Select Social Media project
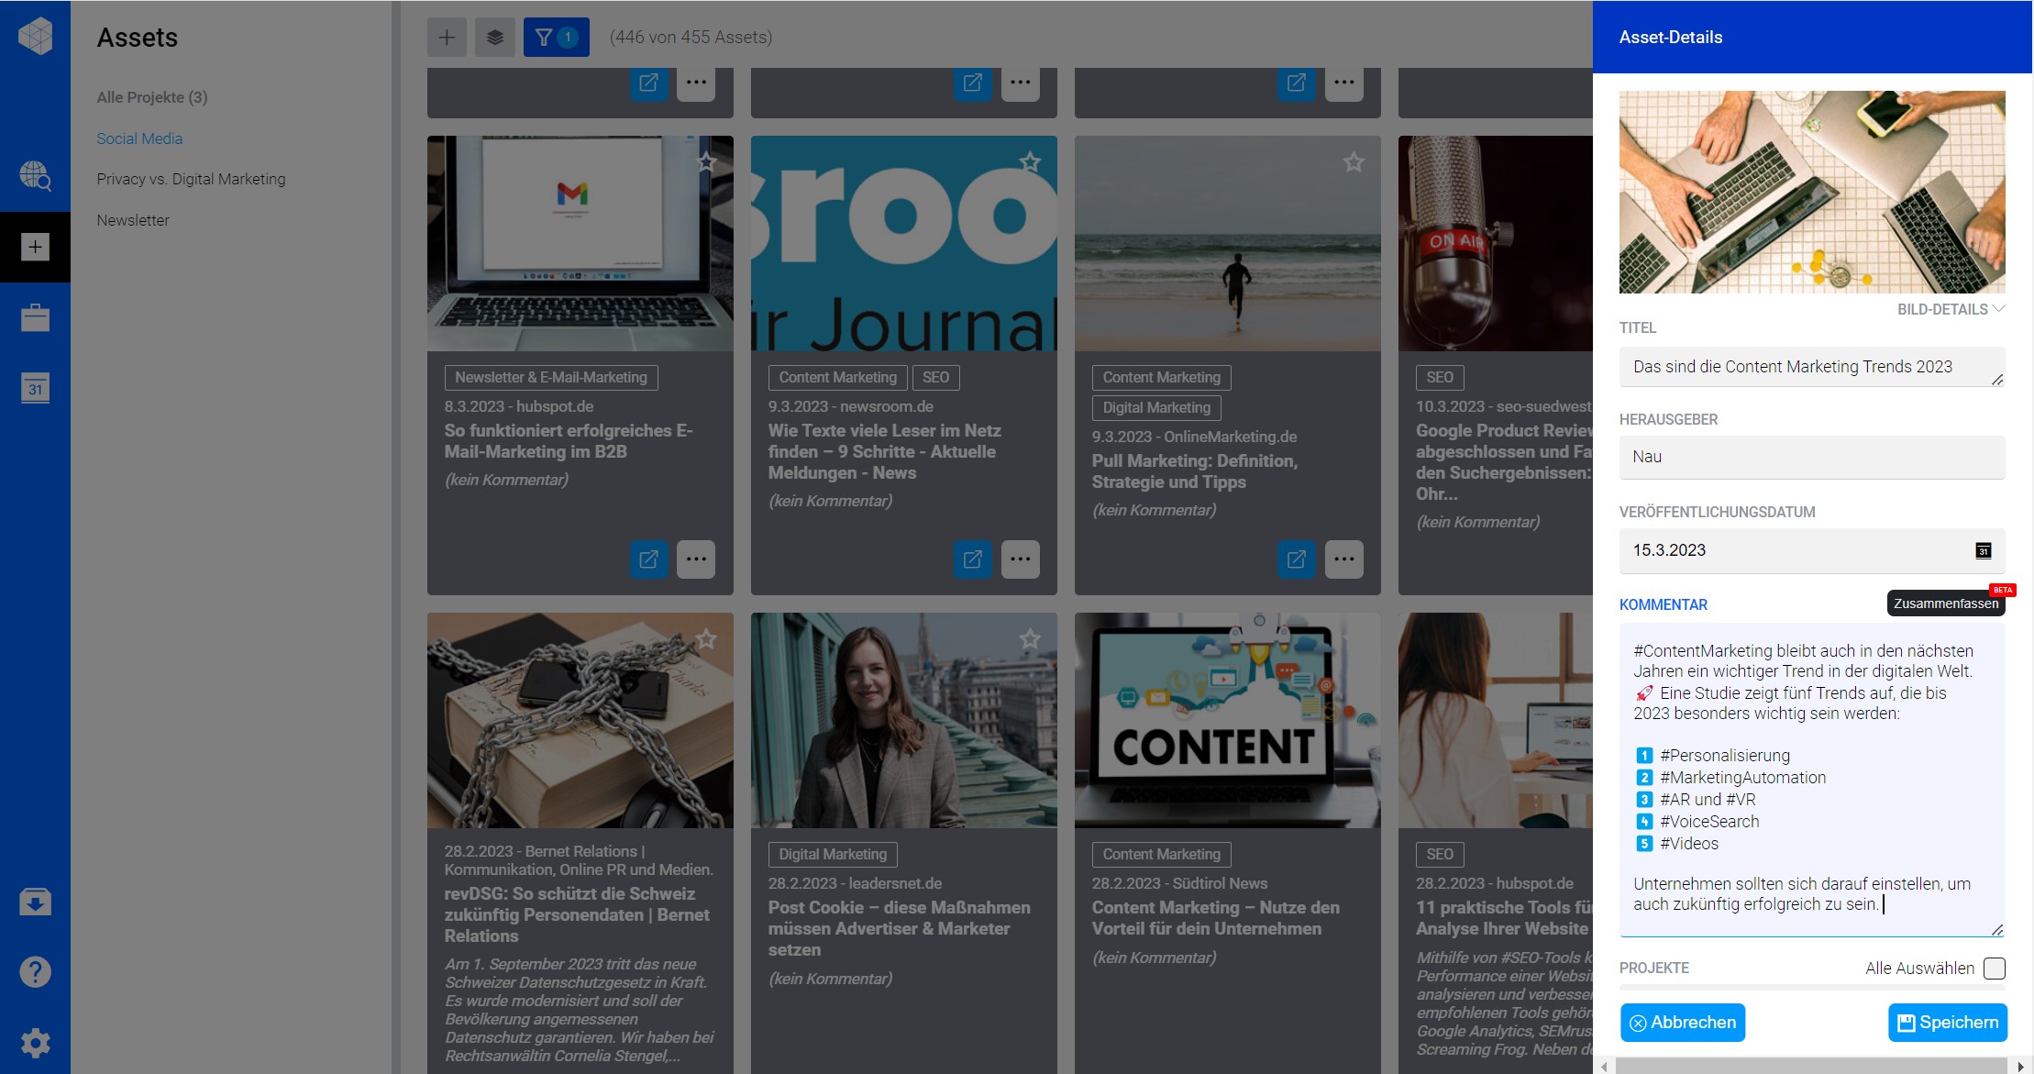The width and height of the screenshot is (2034, 1074). 139,138
